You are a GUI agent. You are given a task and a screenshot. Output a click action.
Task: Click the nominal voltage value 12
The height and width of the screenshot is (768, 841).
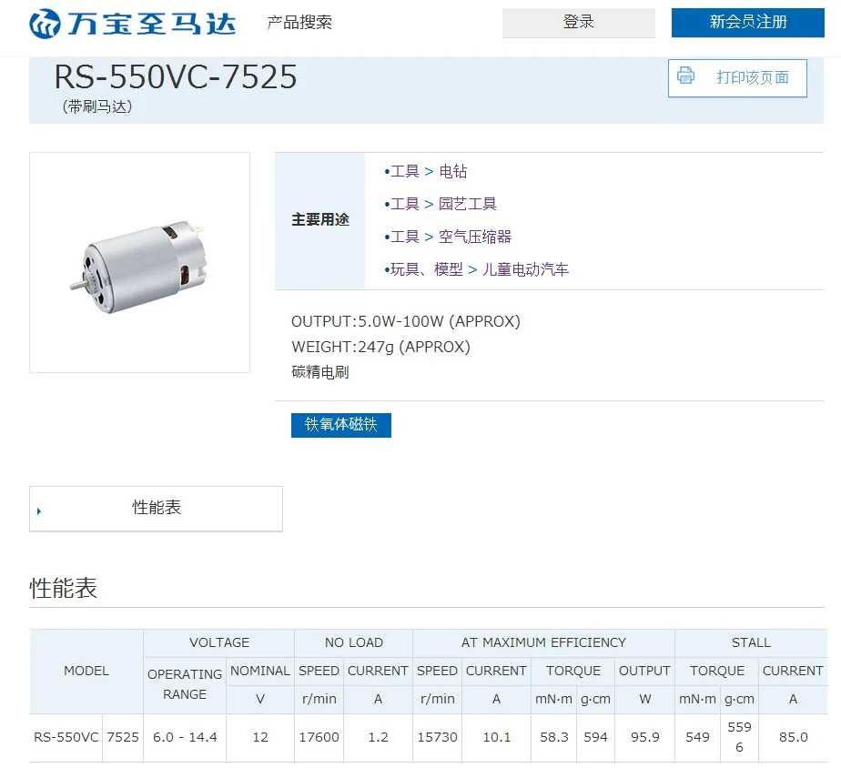pos(260,737)
